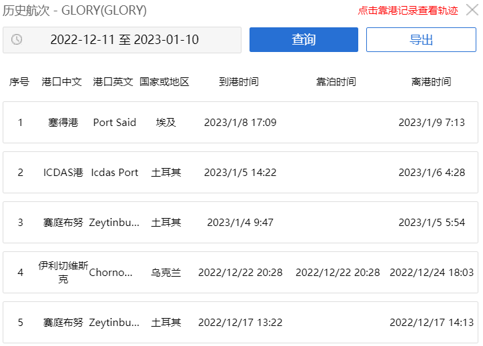Click arrival time 2023/1/8 17:09
Screen dimensions: 483x346
240,123
